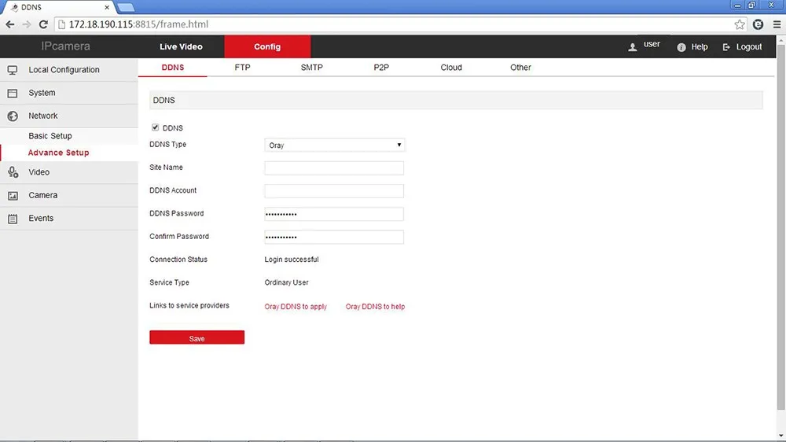Click the Save button

[x=197, y=337]
